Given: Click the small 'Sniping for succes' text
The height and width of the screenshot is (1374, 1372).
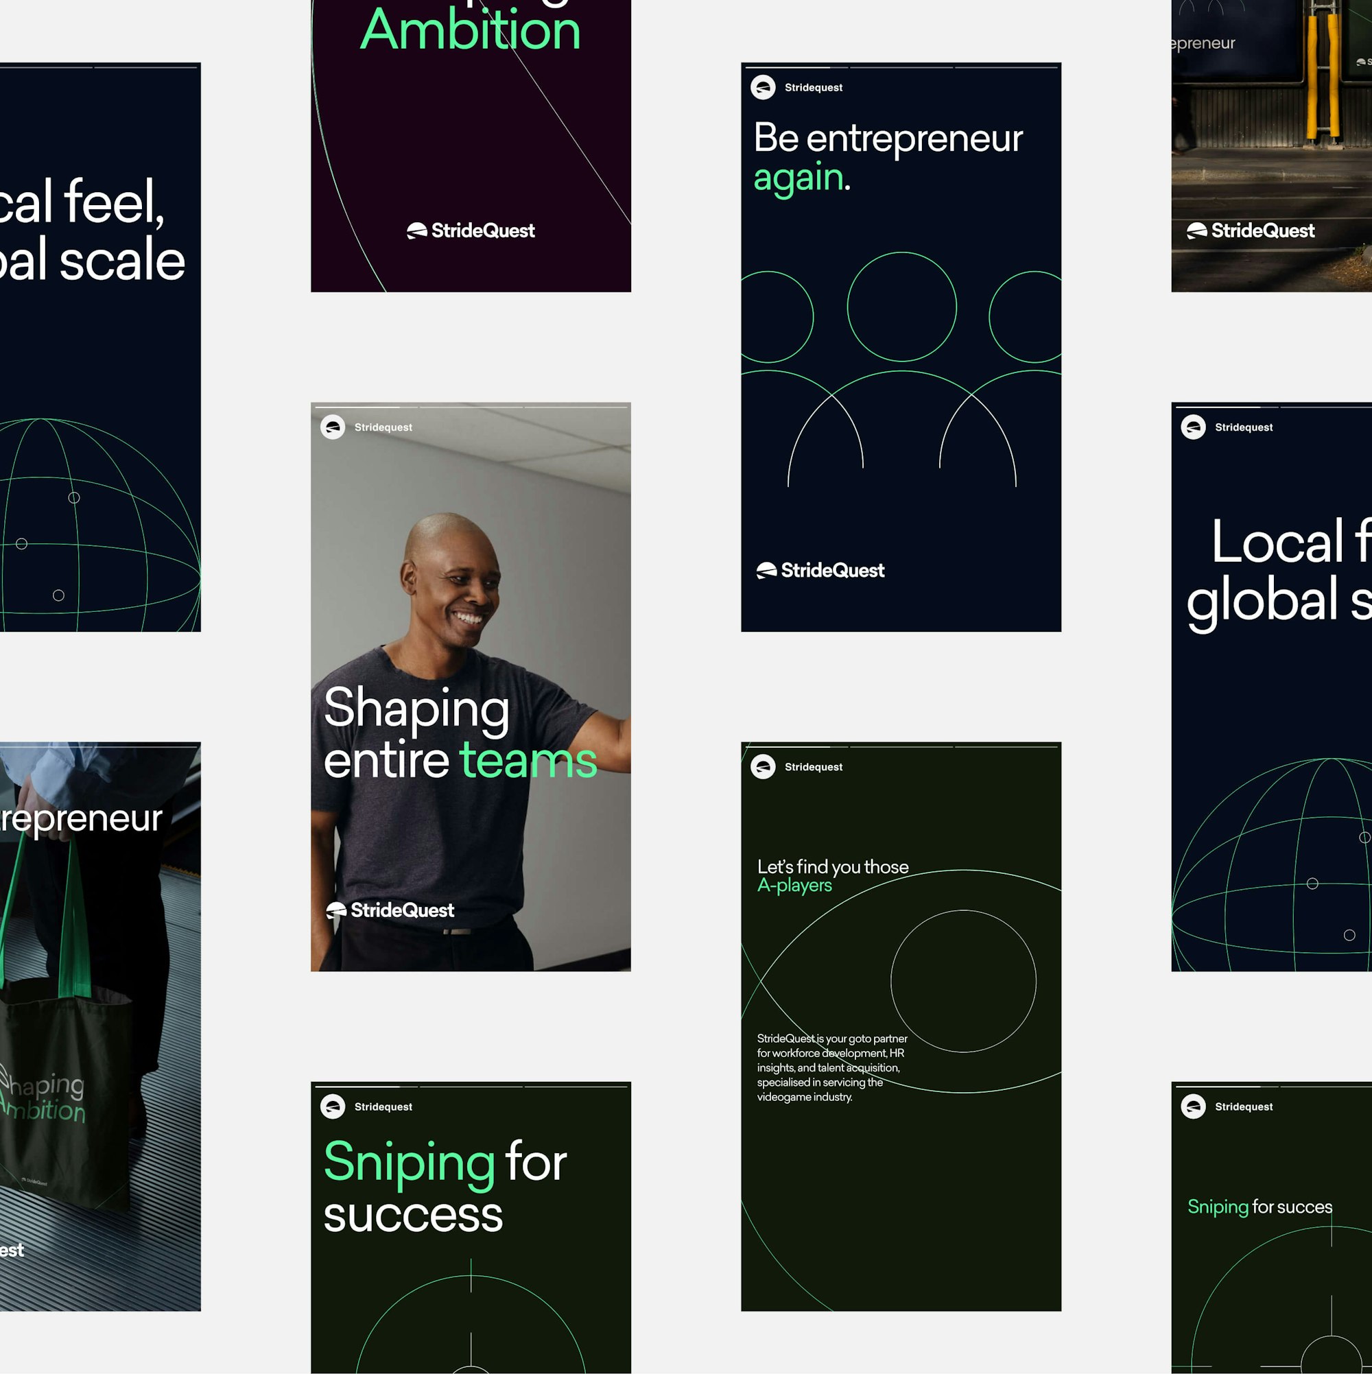Looking at the screenshot, I should 1259,1207.
